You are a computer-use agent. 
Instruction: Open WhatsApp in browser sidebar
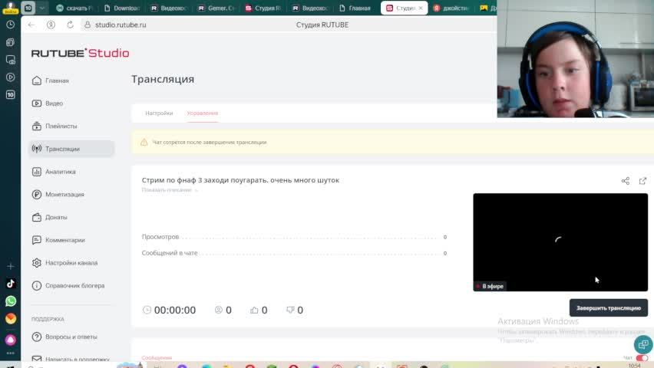click(x=11, y=301)
